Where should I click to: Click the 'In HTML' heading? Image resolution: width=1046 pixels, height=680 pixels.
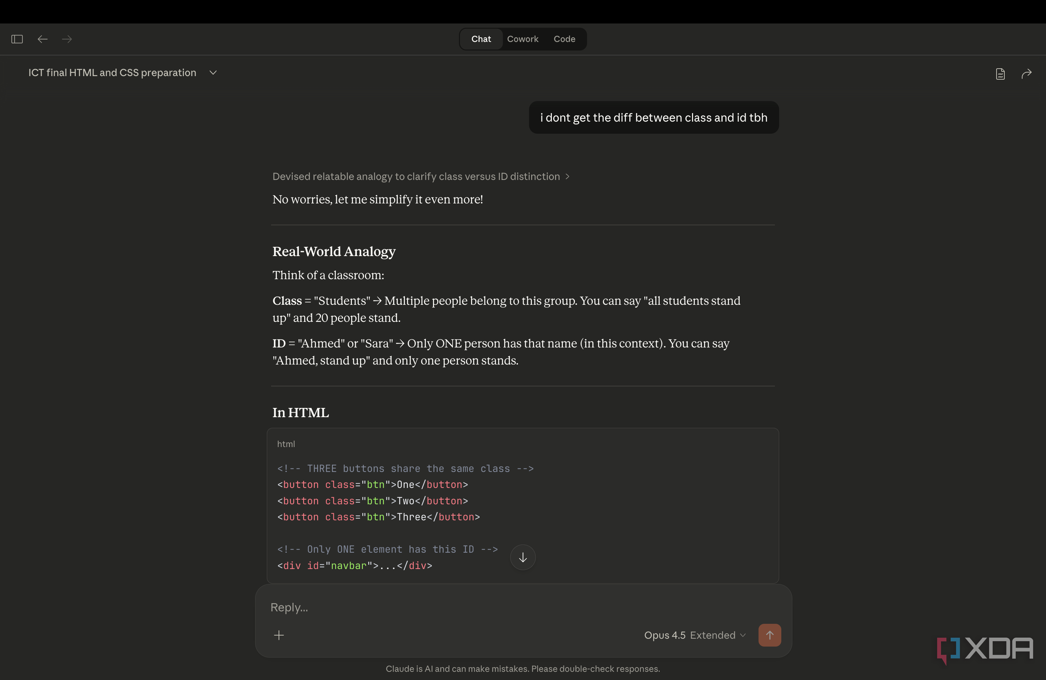(301, 413)
